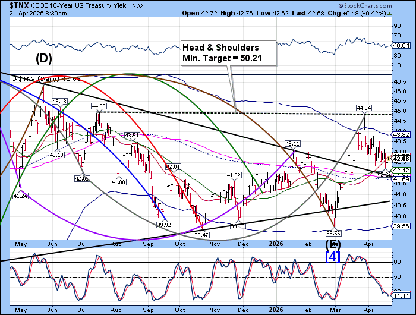Viewport: 416px width, 315px height.
Task: Click the 42.01 price label in October
Action: click(173, 166)
